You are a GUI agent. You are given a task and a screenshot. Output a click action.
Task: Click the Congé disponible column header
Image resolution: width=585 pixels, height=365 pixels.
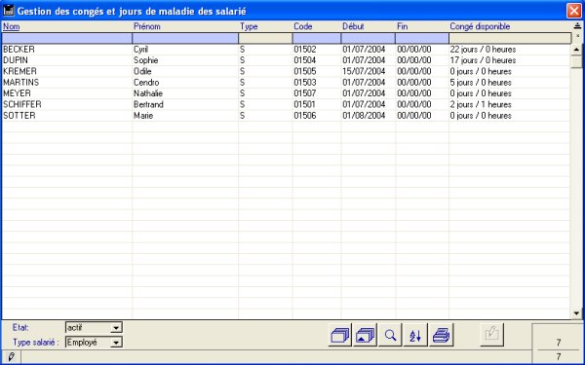pyautogui.click(x=480, y=26)
